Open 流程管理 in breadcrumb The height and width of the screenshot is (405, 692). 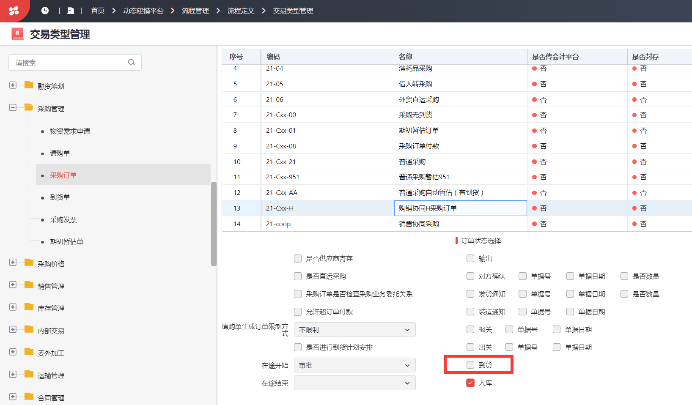195,11
